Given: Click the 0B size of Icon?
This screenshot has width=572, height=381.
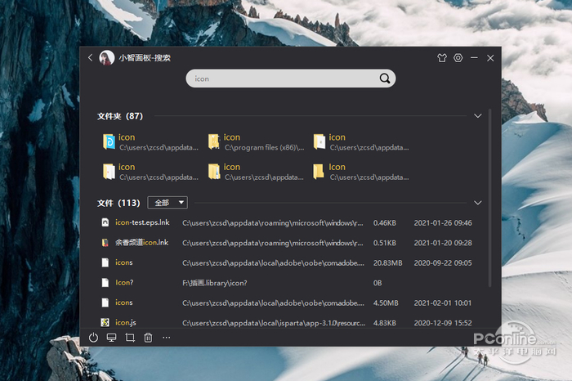Looking at the screenshot, I should pos(378,283).
